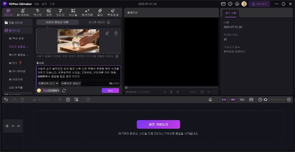Switch to 이미지 동영상 변환 tab
Screen dimensions: 295x152
(58, 22)
